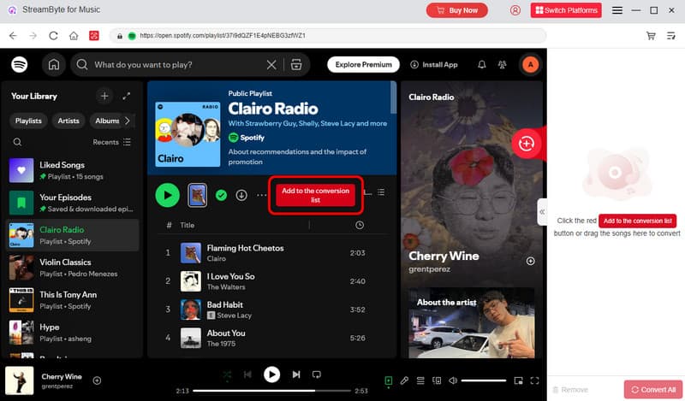
Task: Select the Artists filter tab
Action: [x=68, y=121]
